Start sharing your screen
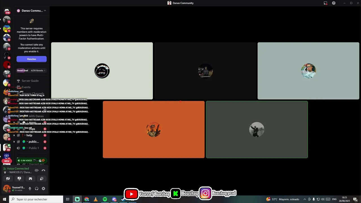Viewport: 361px width, 203px height. (x=19, y=178)
